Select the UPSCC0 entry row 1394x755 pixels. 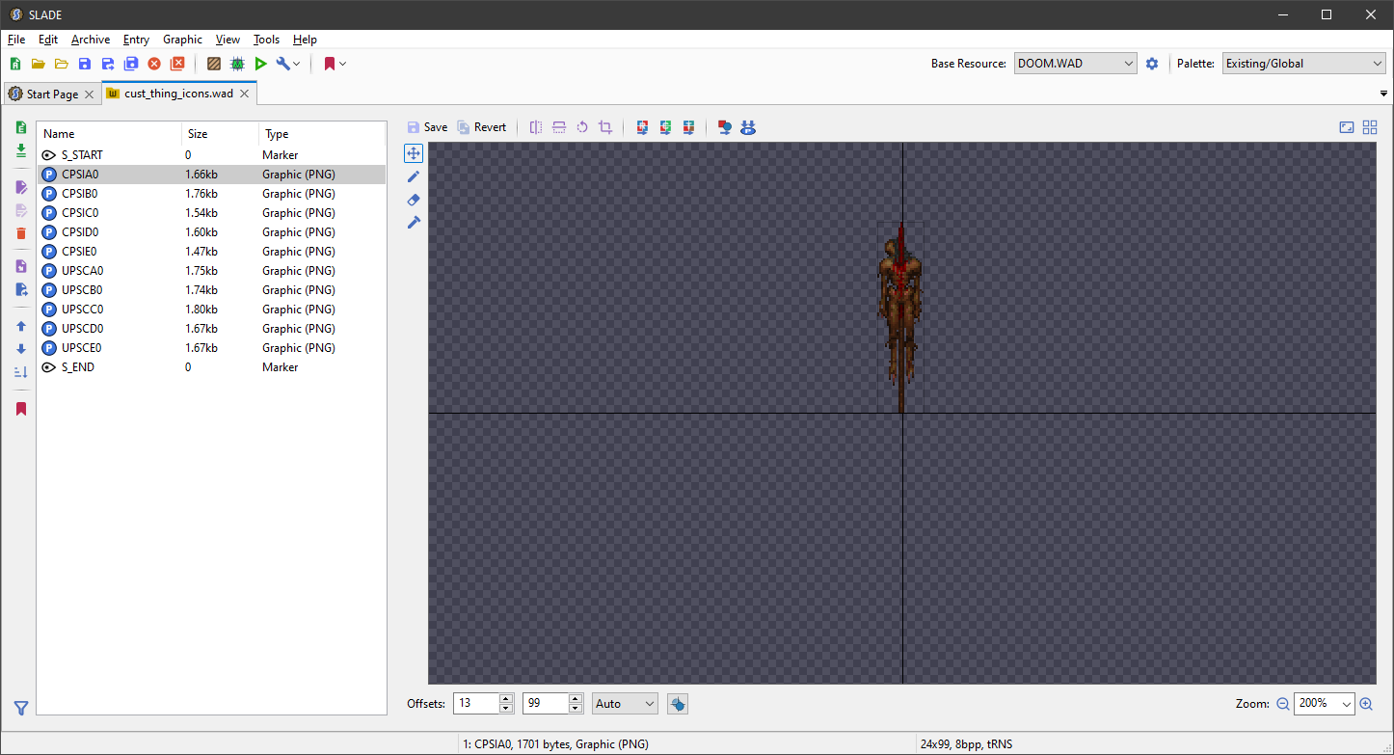(x=211, y=310)
